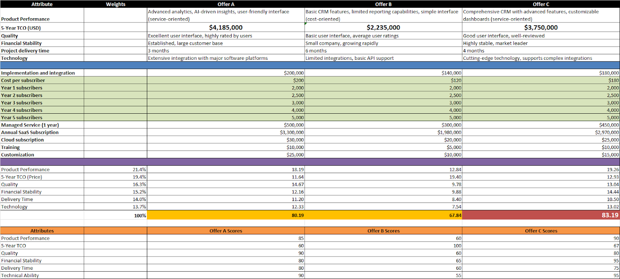
Task: Select Offer C annual SaaS subscription $2,970,000
Action: (541, 132)
